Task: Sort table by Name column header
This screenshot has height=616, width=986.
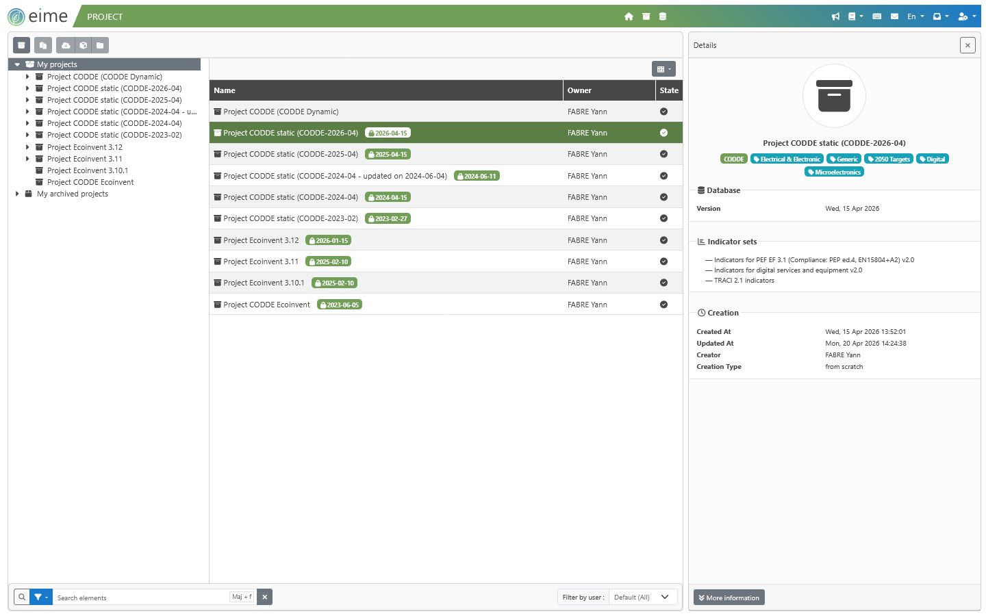Action: 386,90
